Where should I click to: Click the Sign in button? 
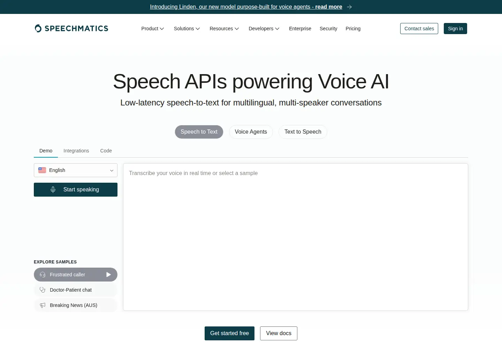[455, 29]
